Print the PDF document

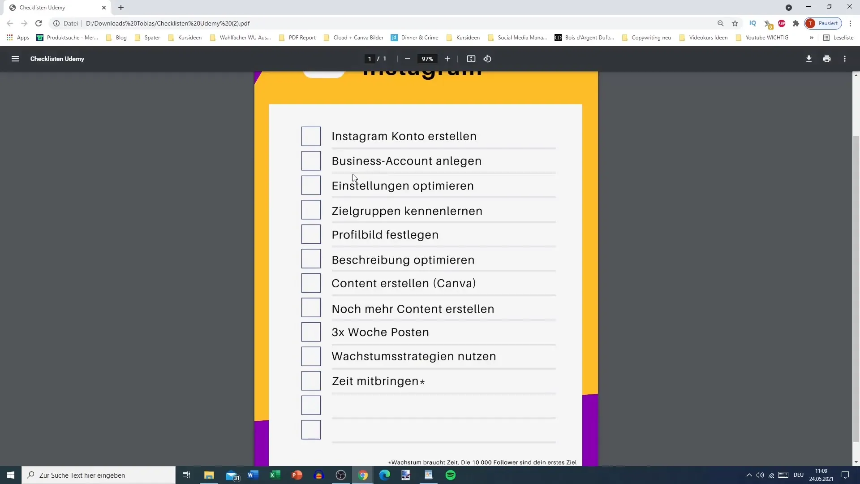pos(827,59)
